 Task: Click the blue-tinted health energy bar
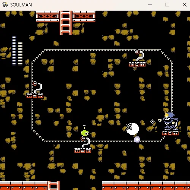[14, 51]
